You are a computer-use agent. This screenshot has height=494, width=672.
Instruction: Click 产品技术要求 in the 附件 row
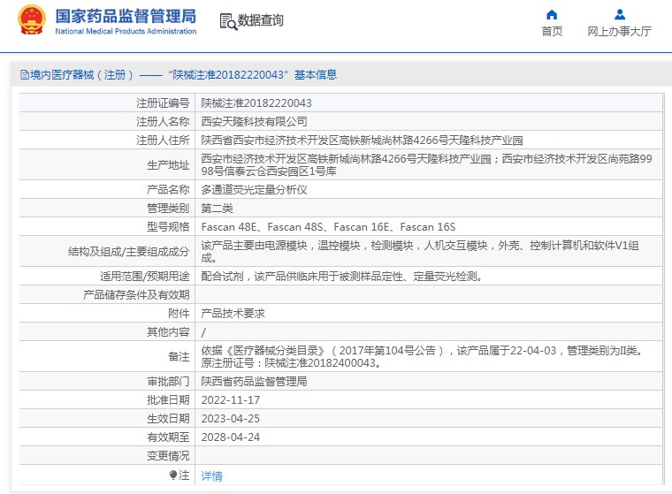click(233, 314)
